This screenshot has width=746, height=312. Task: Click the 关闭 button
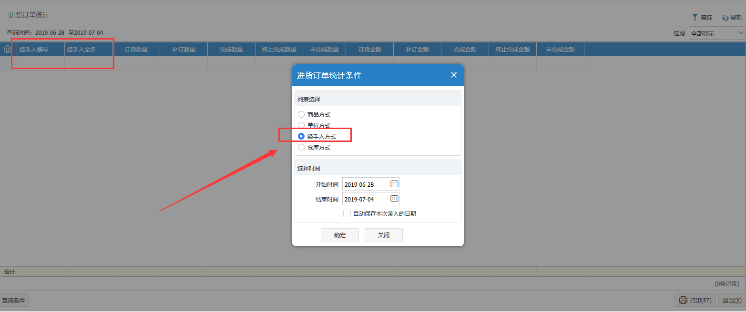pyautogui.click(x=384, y=235)
